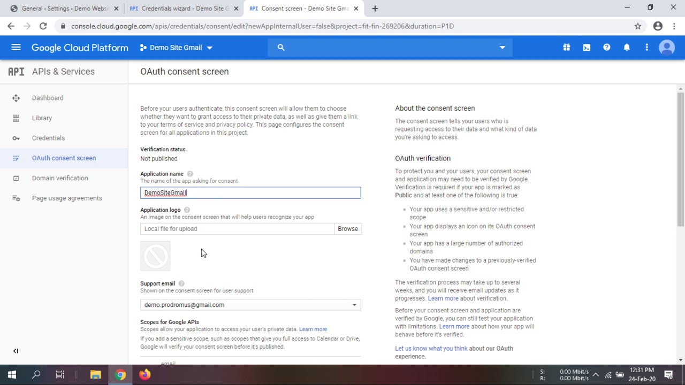Screen dimensions: 685x385
Task: Click the Dashboard sidebar icon
Action: pos(16,98)
